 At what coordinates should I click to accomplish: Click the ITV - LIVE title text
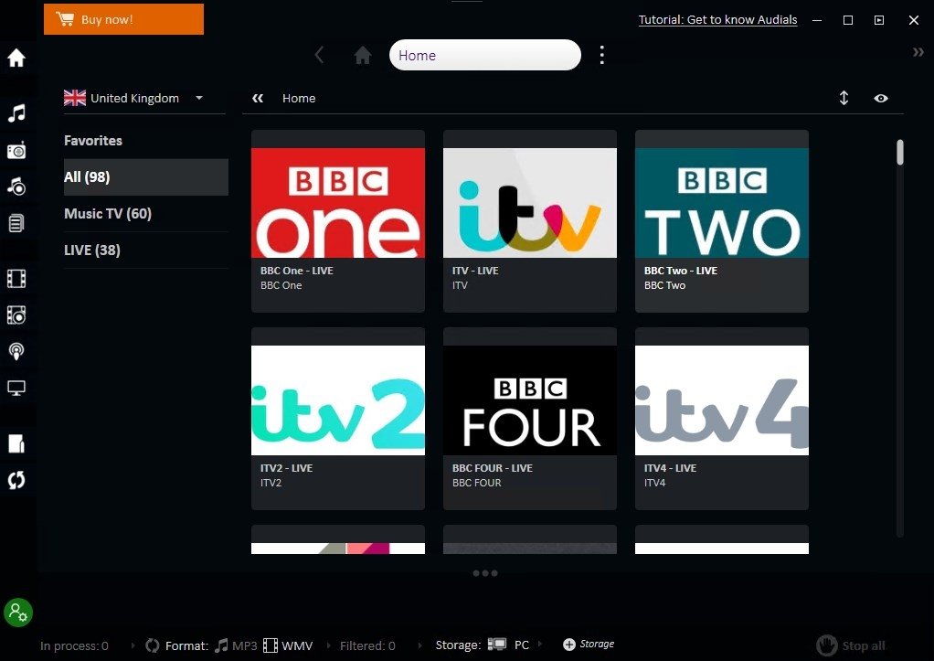tap(475, 271)
